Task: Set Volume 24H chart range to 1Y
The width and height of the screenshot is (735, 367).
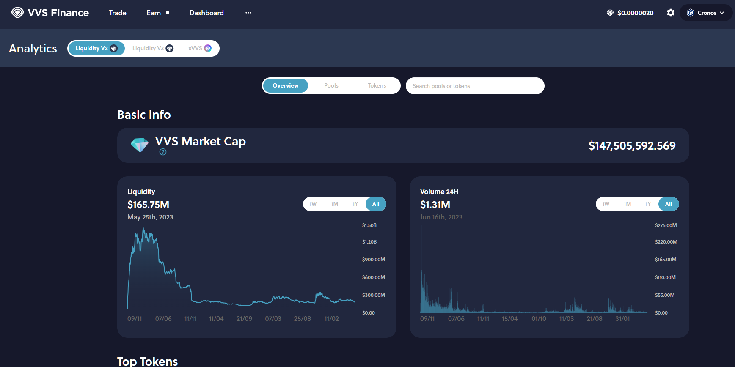Action: pos(648,204)
